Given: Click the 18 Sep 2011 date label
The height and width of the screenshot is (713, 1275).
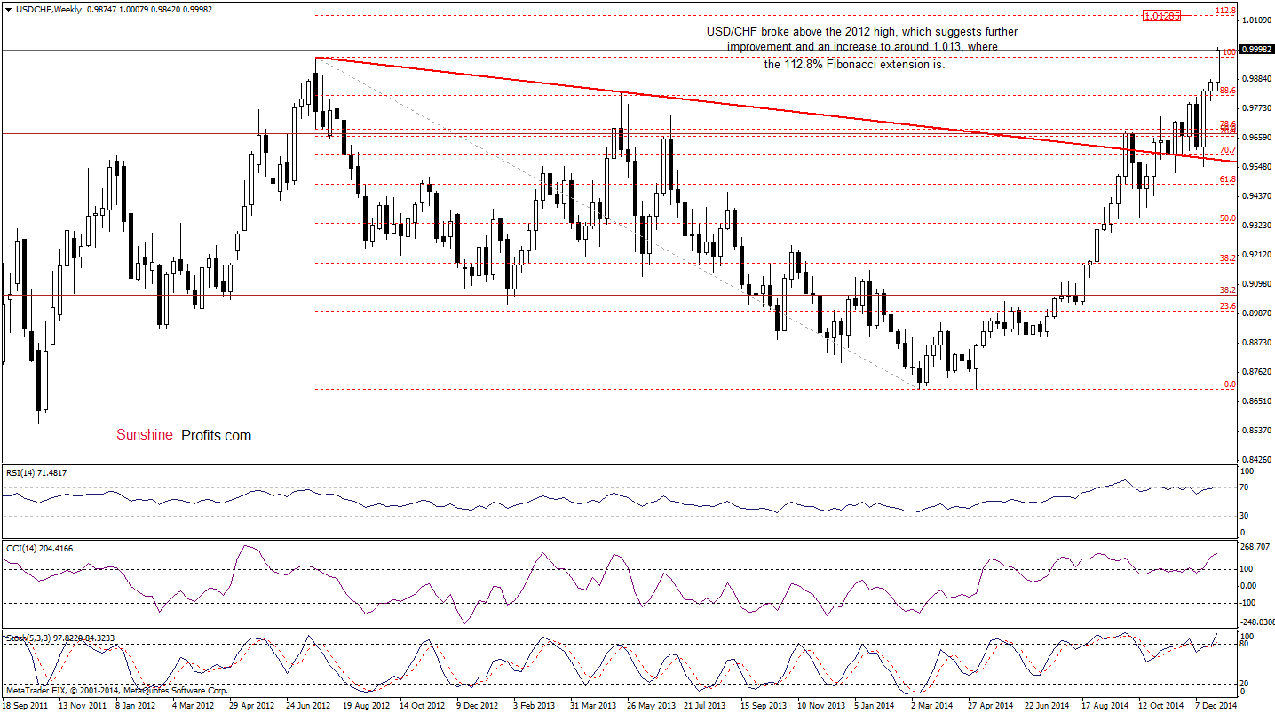Looking at the screenshot, I should point(25,705).
